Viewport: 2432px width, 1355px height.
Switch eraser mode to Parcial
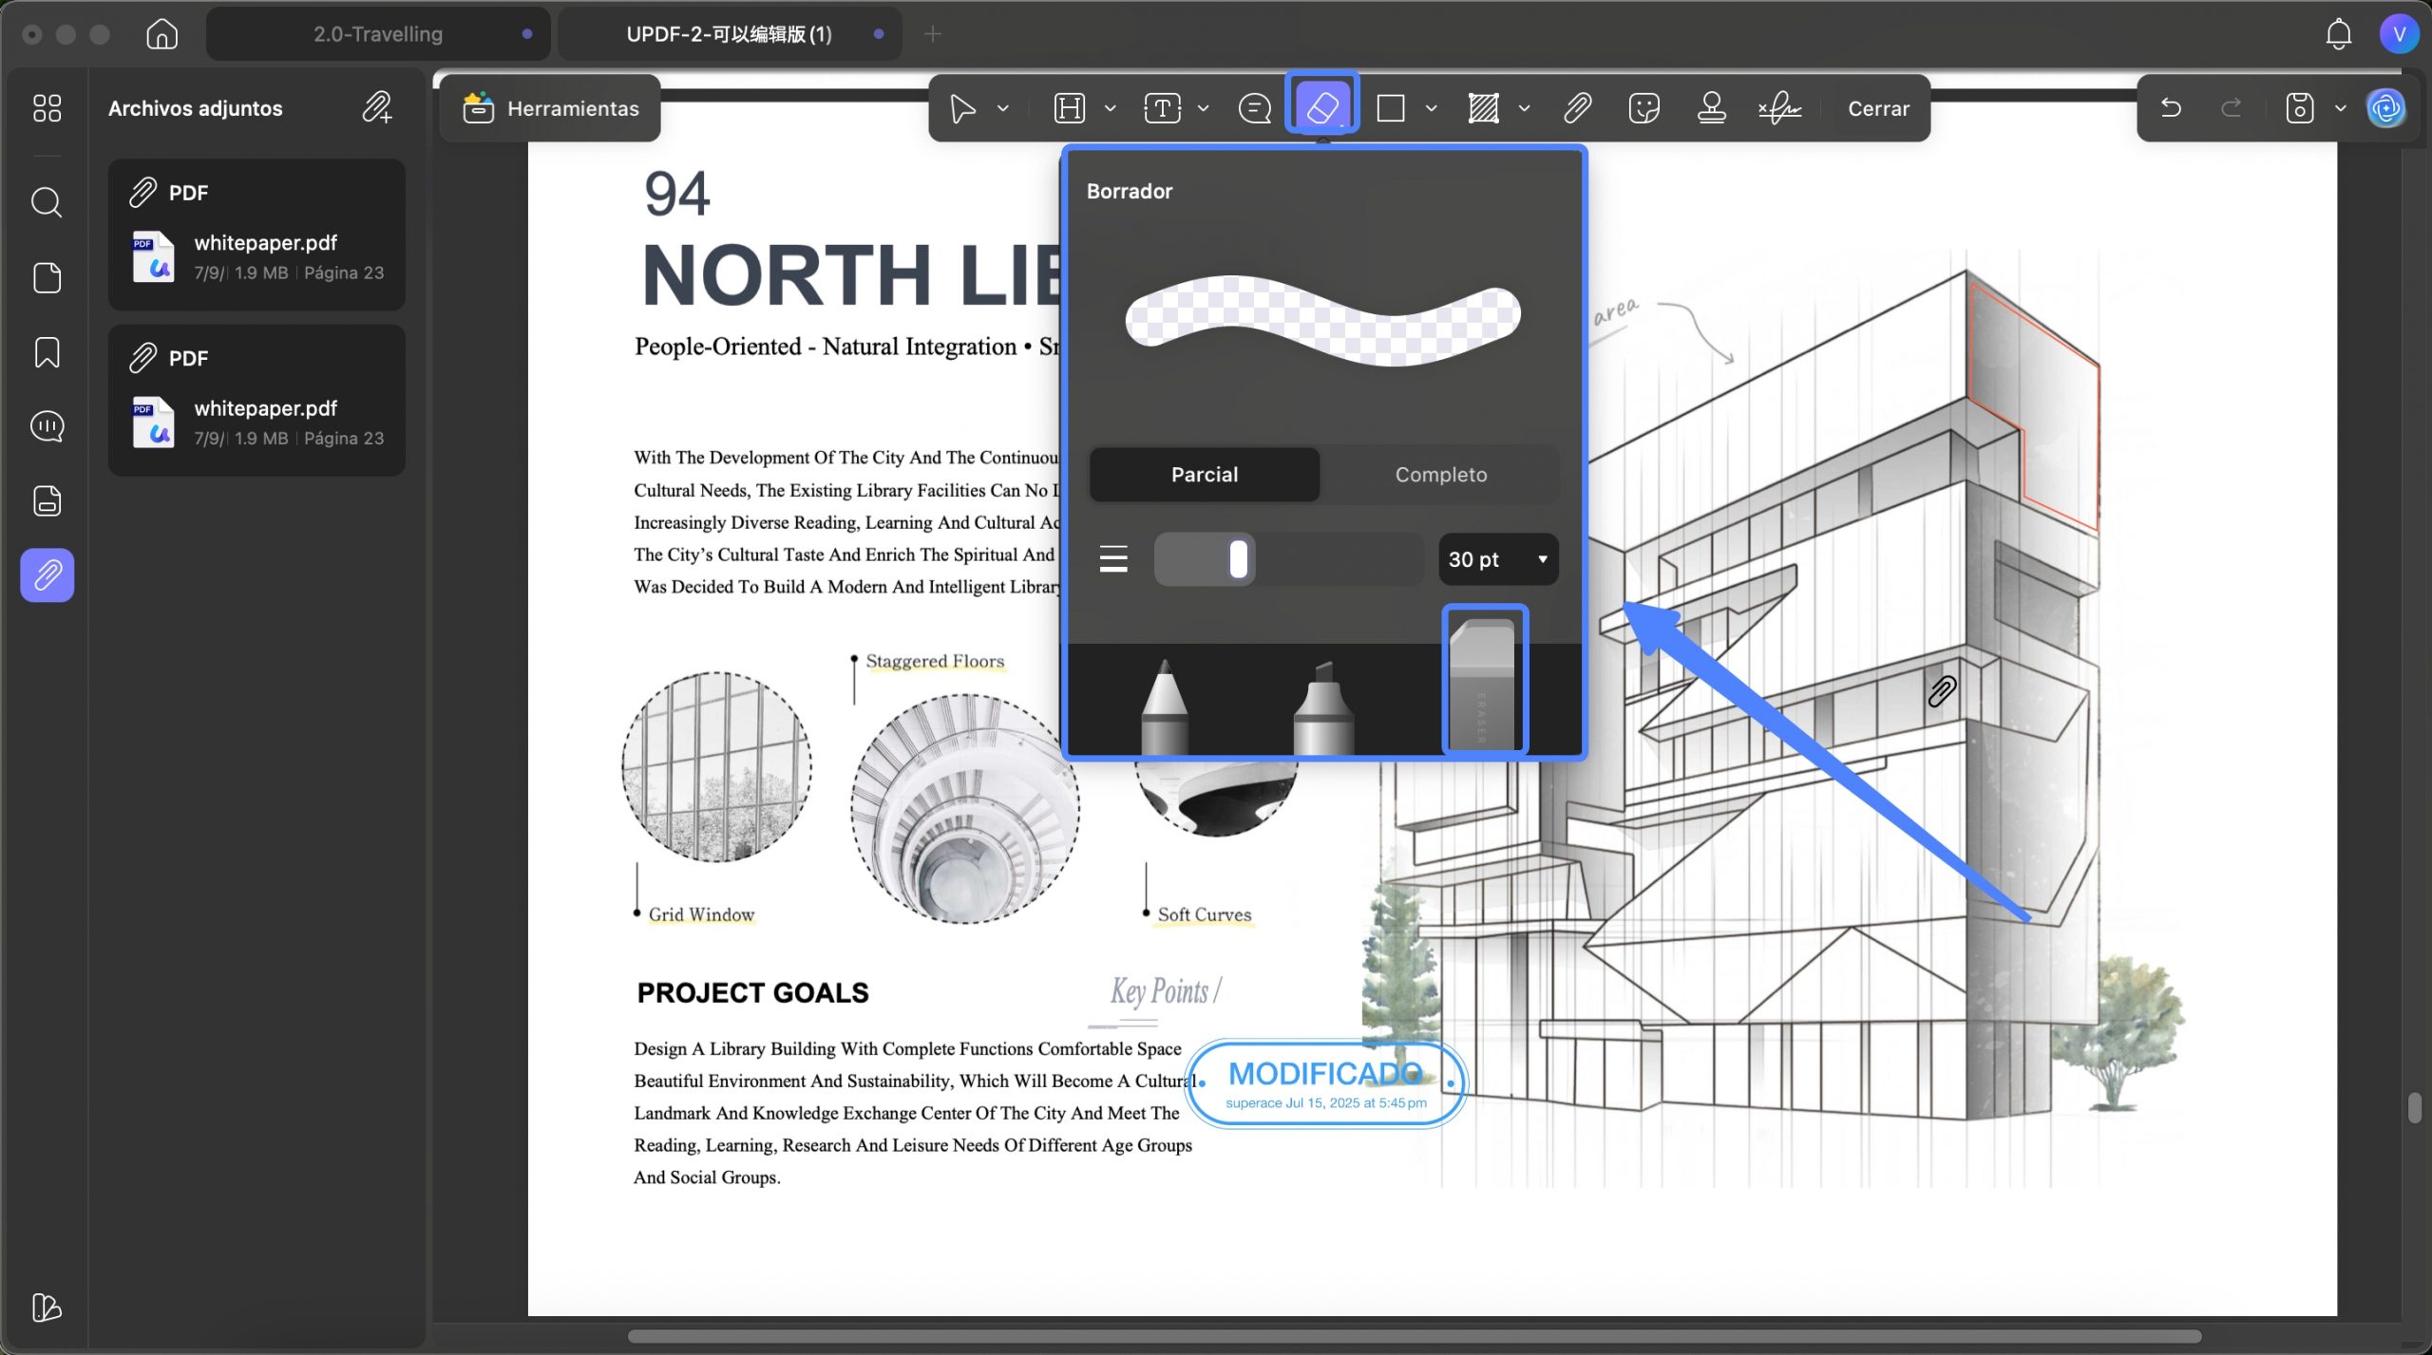[x=1204, y=474]
